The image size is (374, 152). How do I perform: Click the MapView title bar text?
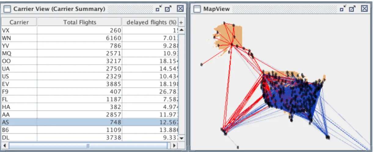(216, 9)
